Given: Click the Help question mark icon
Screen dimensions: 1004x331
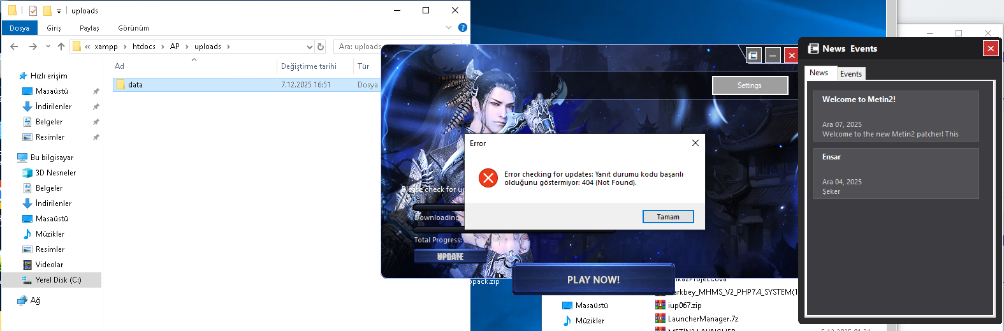Looking at the screenshot, I should pos(463,27).
